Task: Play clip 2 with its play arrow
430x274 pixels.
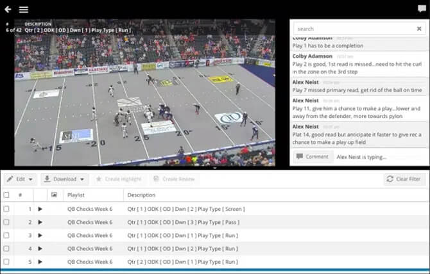Action: (x=40, y=222)
